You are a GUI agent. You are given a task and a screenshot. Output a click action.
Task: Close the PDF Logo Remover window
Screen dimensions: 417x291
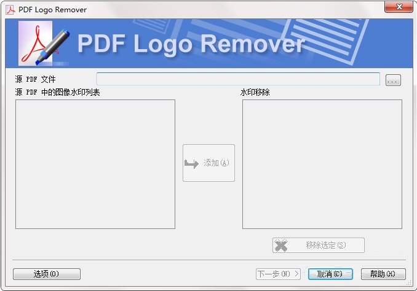click(x=399, y=7)
